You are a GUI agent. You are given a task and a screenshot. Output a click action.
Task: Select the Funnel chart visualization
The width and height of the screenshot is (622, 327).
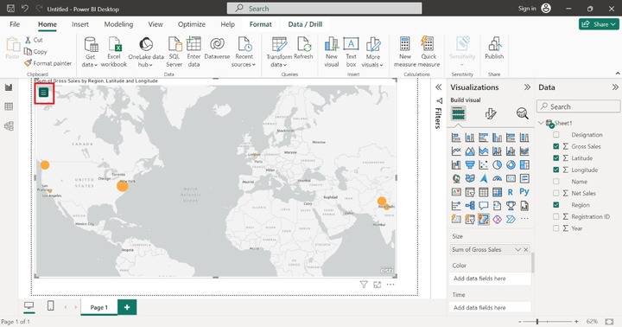470,164
